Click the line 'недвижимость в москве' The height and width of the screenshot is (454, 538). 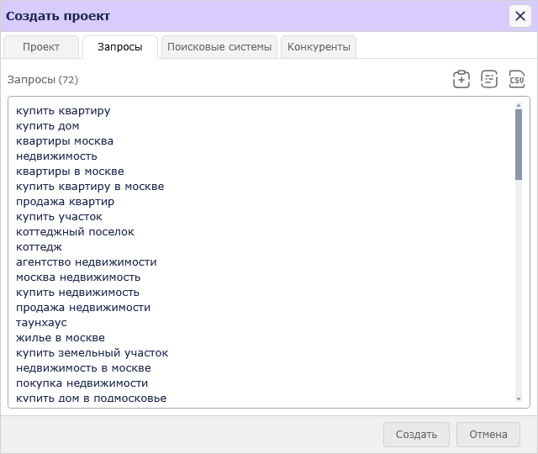pyautogui.click(x=83, y=367)
